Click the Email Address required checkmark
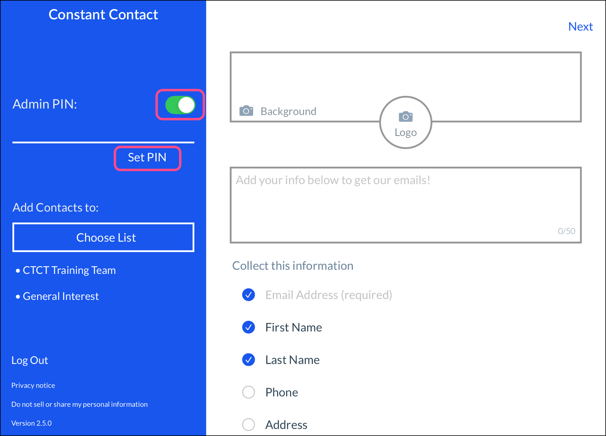606x436 pixels. click(x=249, y=295)
